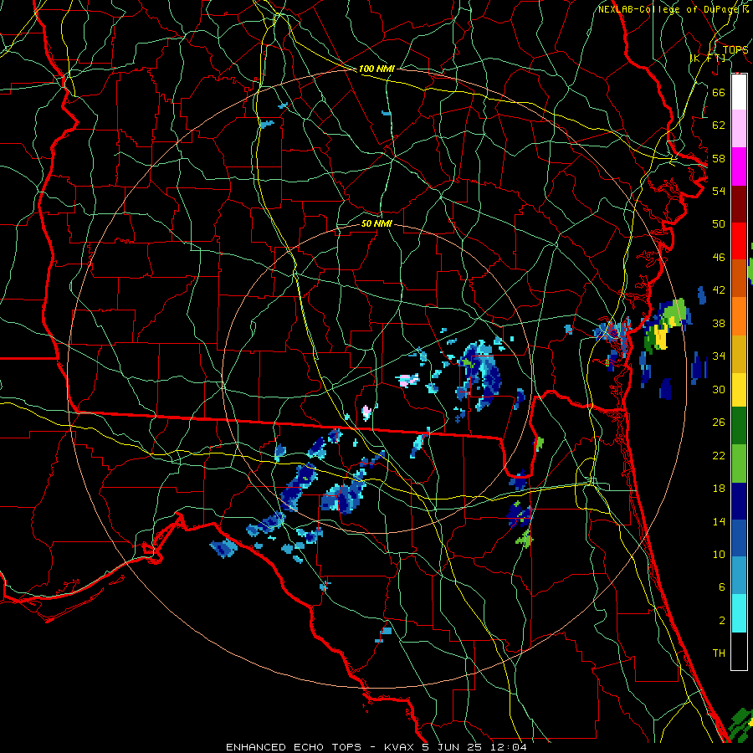Click the legend value "6"

coord(721,587)
